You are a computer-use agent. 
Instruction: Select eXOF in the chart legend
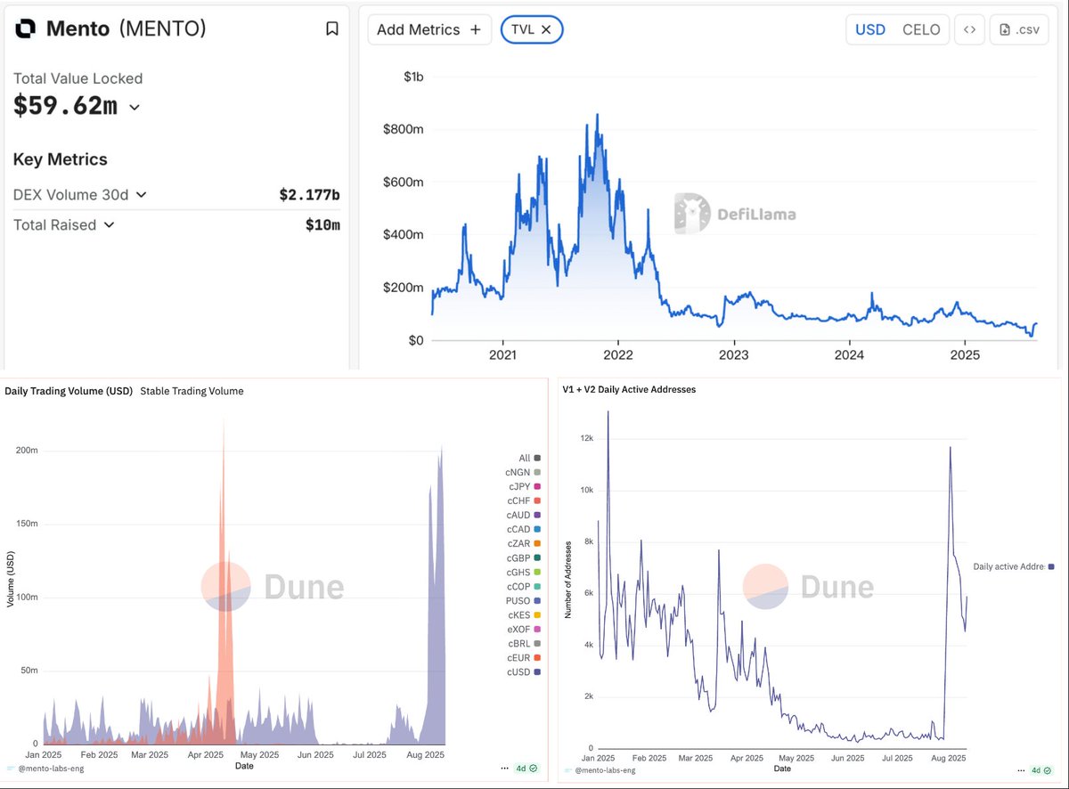pos(524,629)
